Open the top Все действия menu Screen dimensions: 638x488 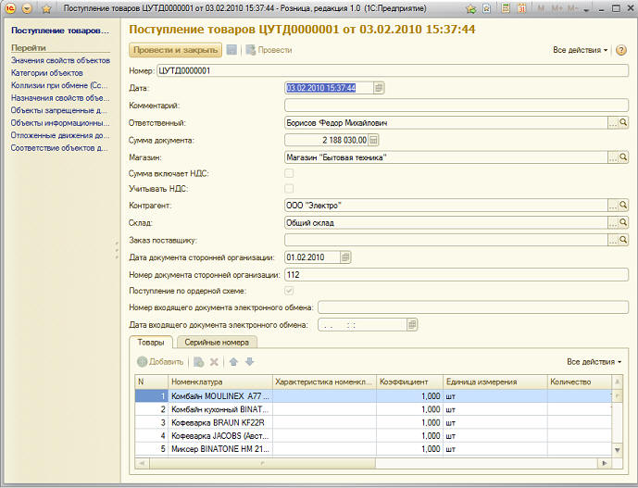(580, 50)
